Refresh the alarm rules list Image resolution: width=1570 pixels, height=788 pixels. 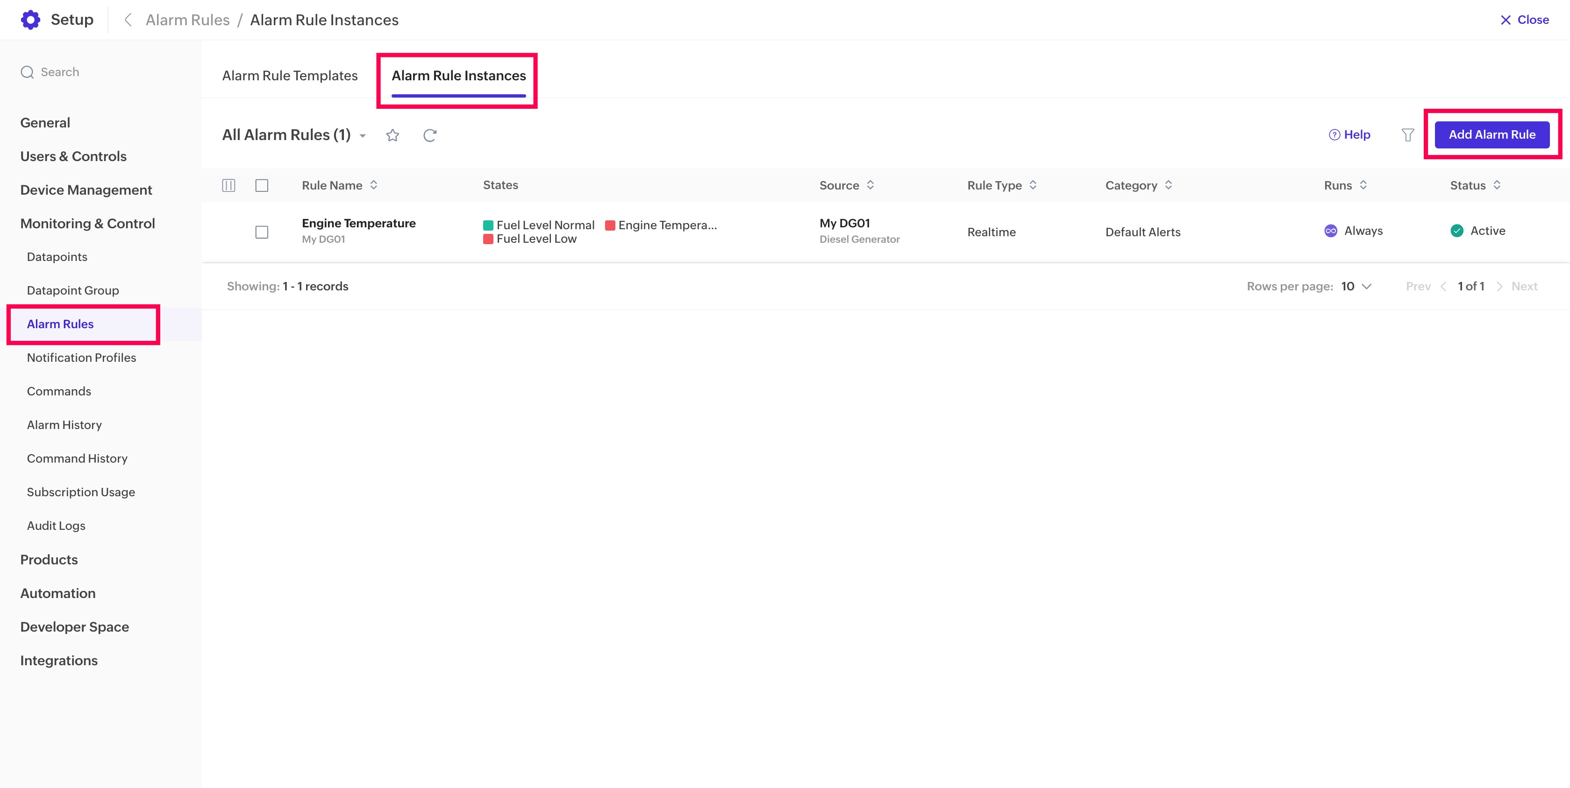coord(430,135)
